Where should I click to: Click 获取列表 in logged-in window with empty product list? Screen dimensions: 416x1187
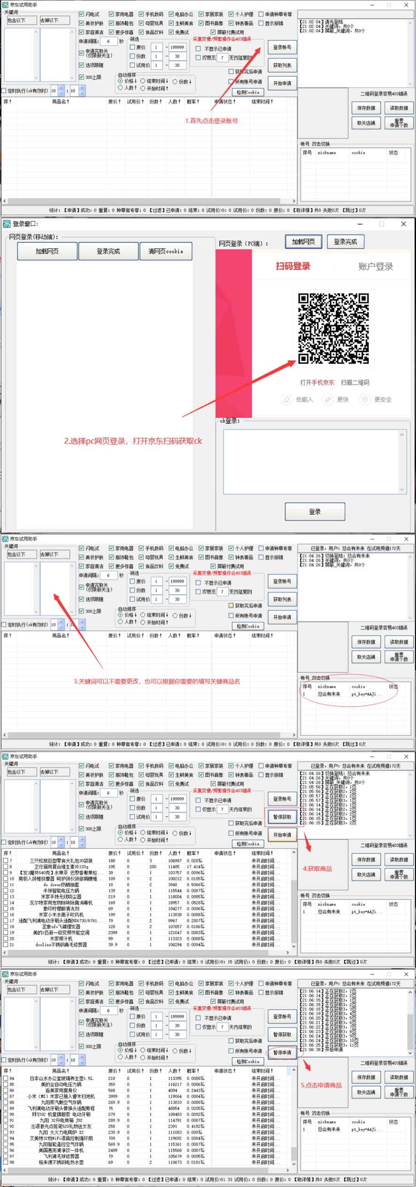coord(282,599)
